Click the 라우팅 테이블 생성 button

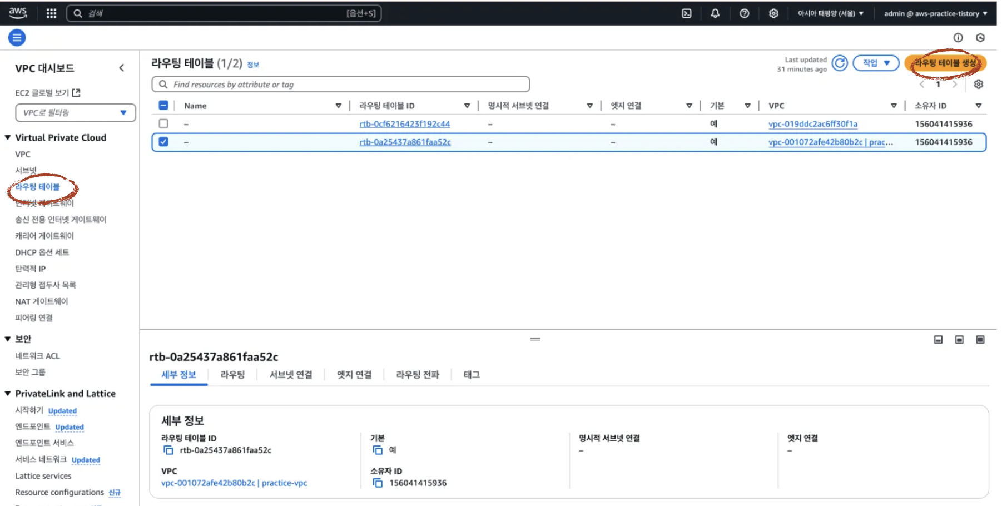point(945,63)
